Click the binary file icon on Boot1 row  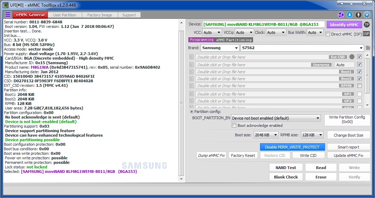tap(191, 71)
